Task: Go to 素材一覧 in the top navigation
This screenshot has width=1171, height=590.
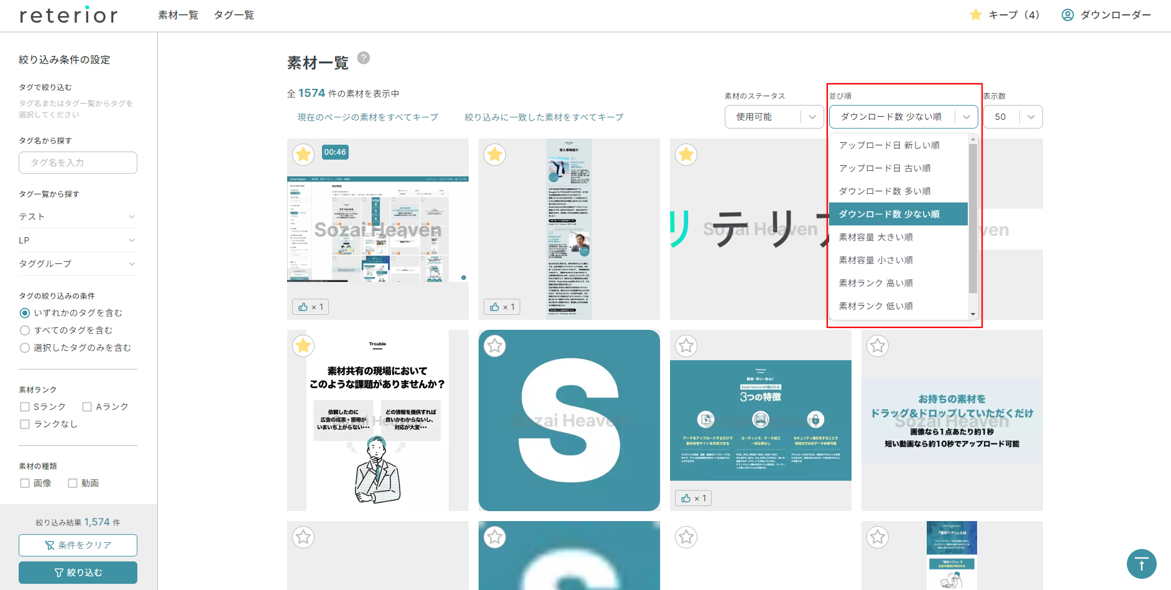Action: (x=178, y=15)
